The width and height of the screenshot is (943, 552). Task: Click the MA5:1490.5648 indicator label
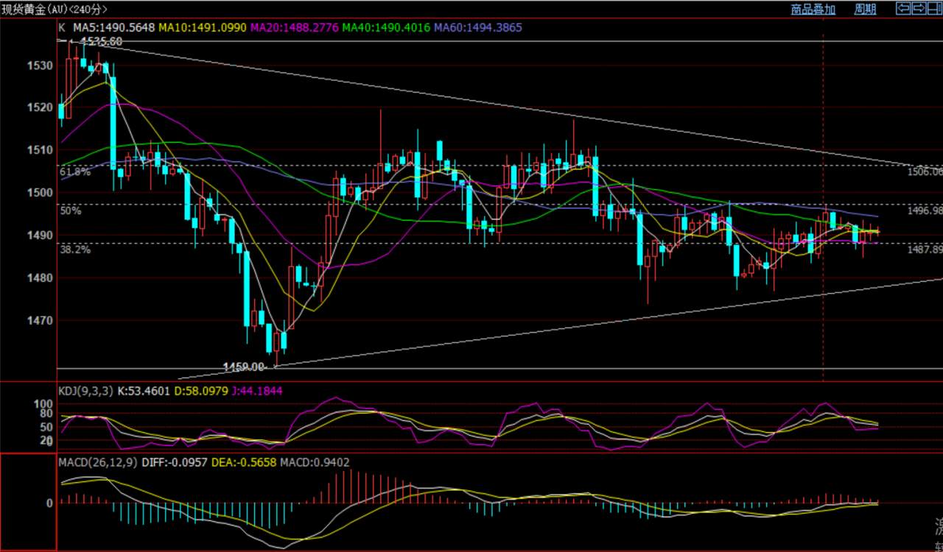coord(113,27)
